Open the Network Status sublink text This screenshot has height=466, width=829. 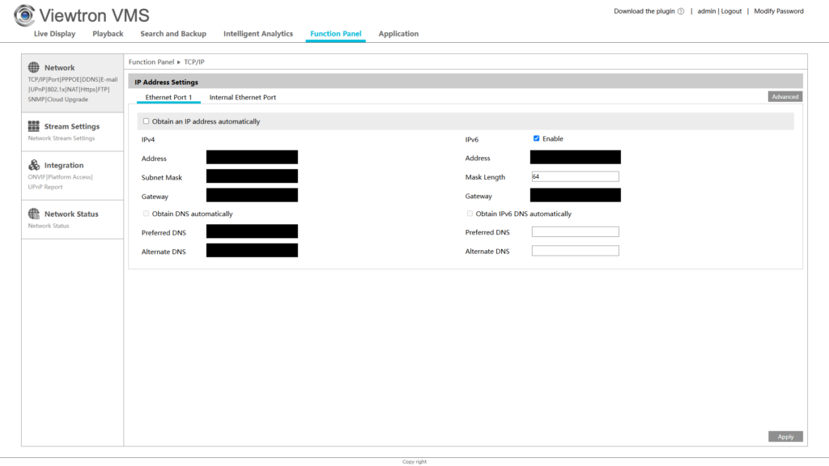click(x=49, y=227)
